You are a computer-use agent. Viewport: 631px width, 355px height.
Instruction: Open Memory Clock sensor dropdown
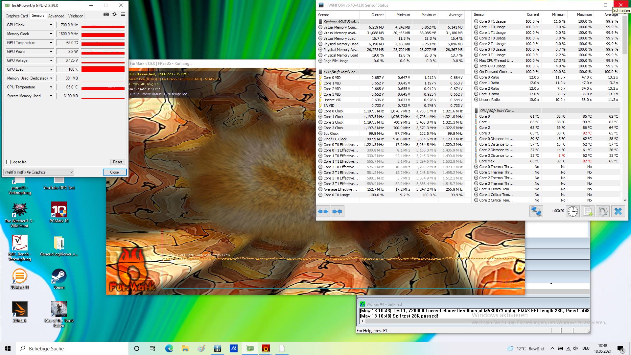point(51,34)
